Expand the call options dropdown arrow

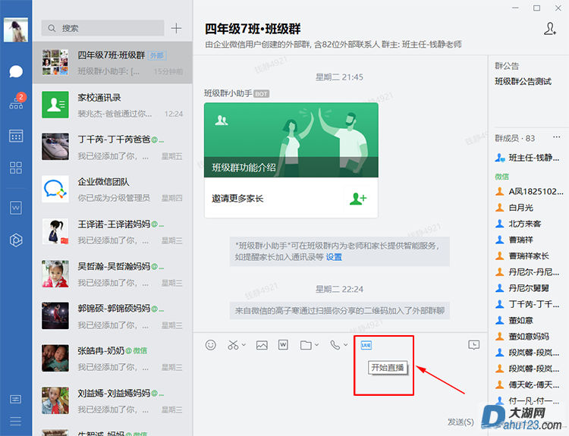(345, 345)
